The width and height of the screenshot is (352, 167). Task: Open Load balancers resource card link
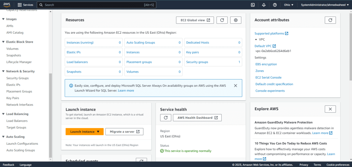(77, 62)
